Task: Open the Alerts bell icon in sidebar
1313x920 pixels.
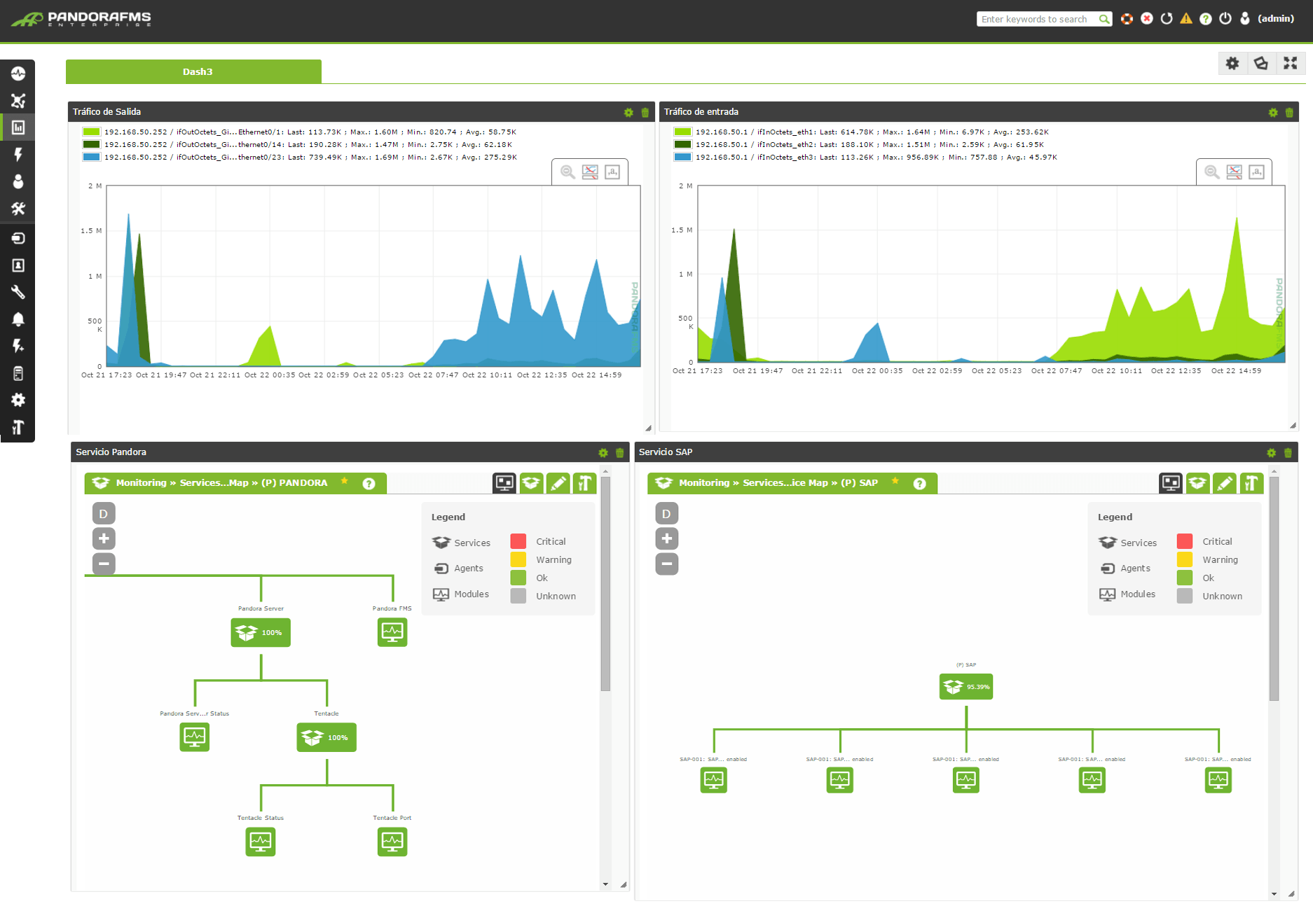Action: click(x=18, y=319)
